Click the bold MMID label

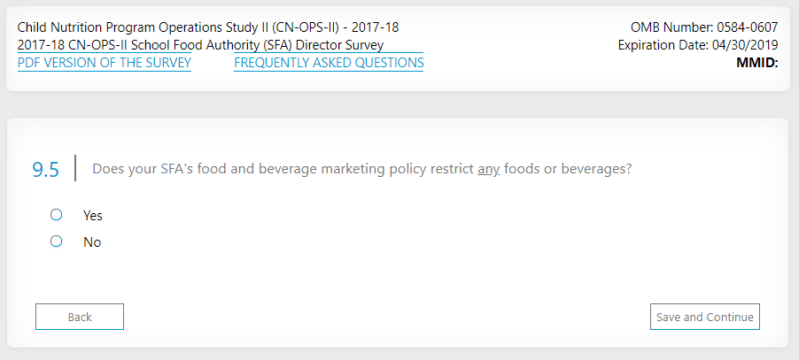tap(756, 63)
